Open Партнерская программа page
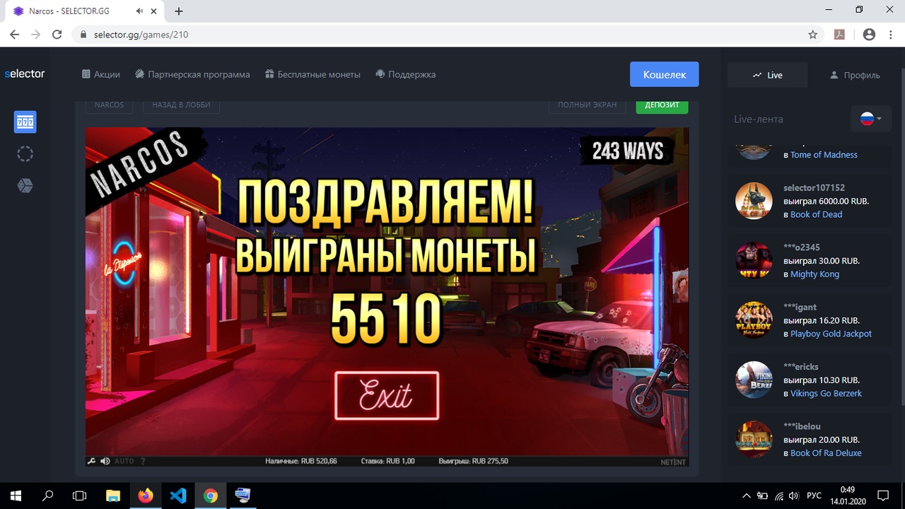905x509 pixels. [192, 74]
